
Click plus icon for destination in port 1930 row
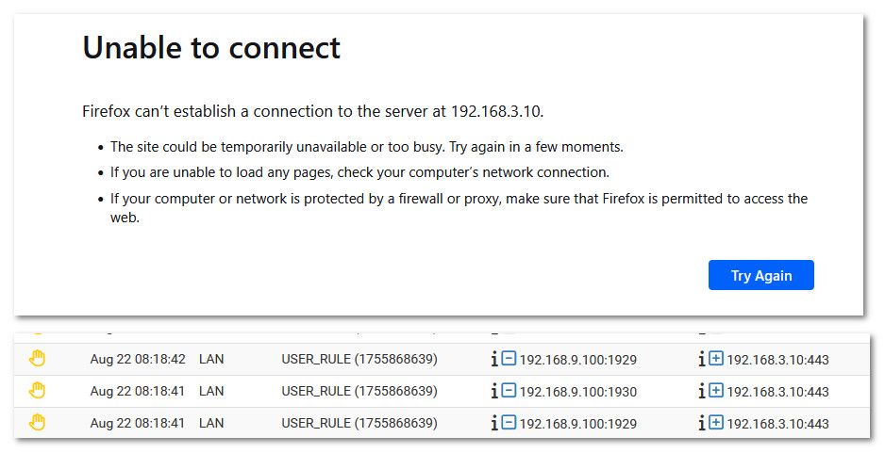click(716, 391)
